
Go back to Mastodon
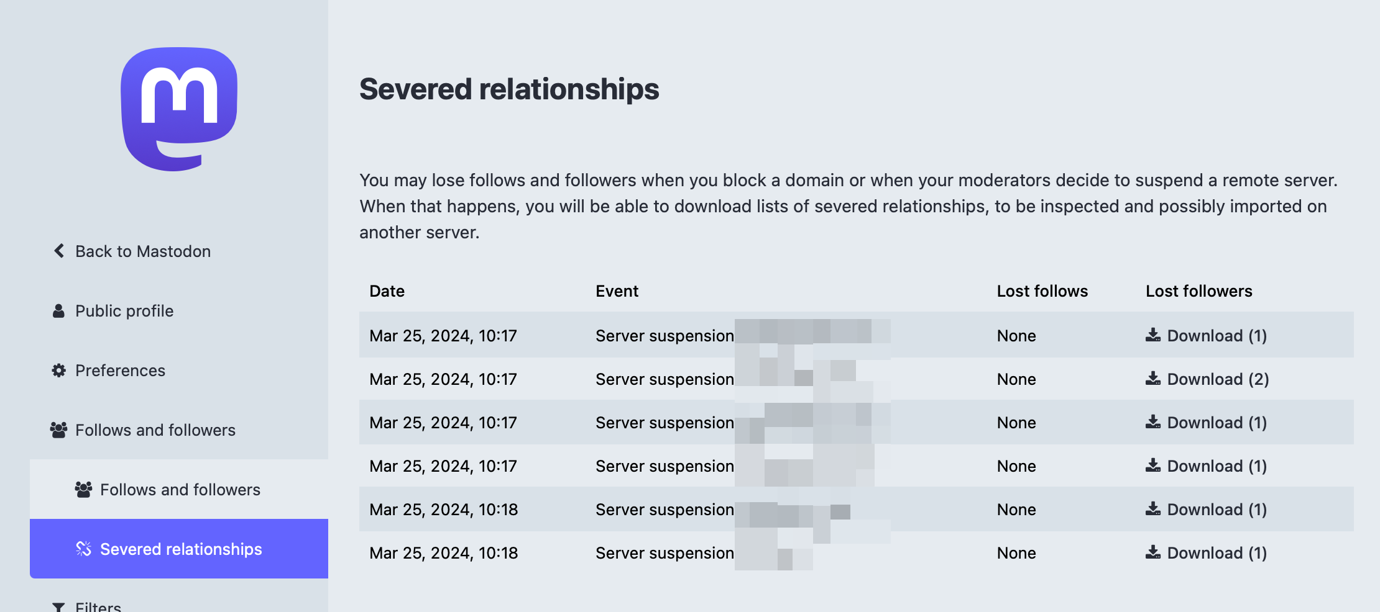click(x=142, y=251)
